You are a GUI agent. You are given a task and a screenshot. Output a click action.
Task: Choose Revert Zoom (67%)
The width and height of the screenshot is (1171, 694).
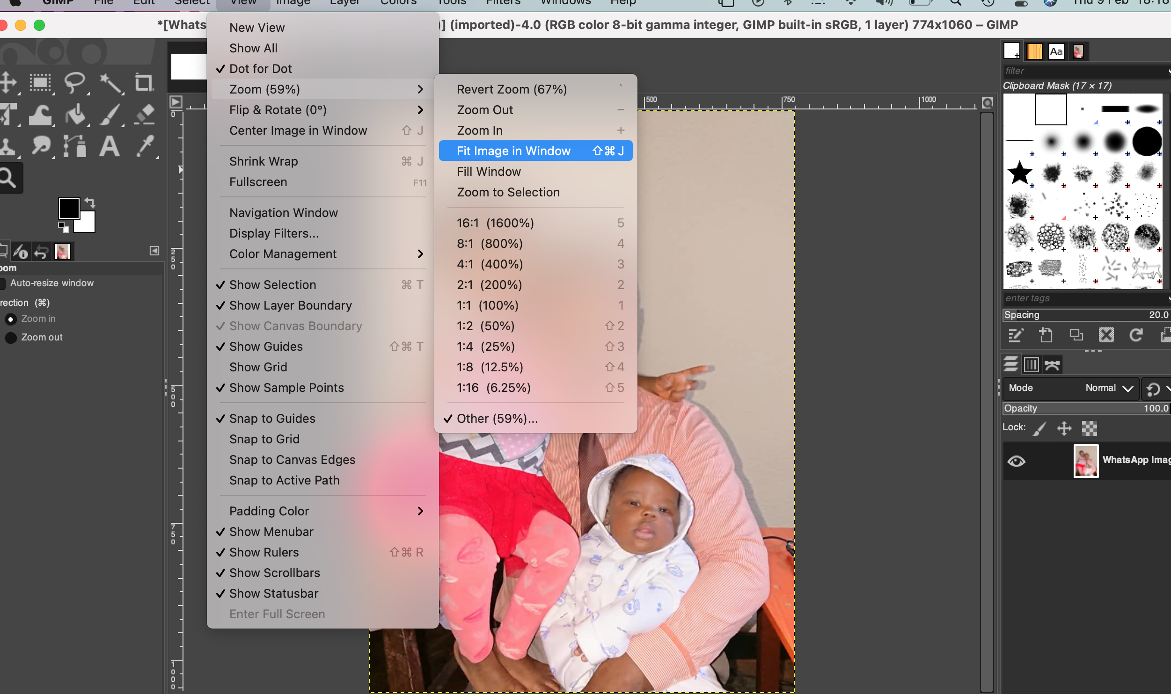(536, 89)
